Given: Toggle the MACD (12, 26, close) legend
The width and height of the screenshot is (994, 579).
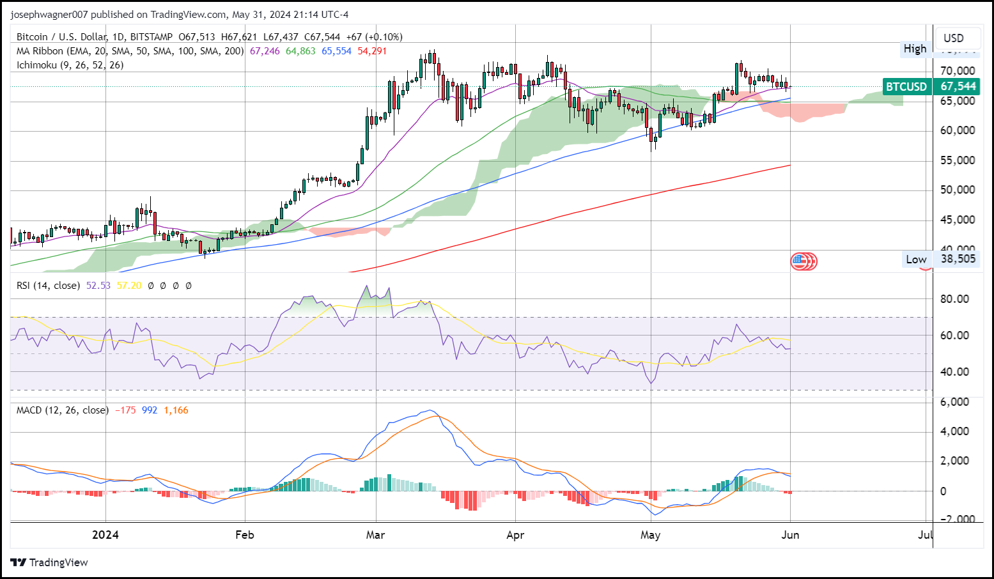Looking at the screenshot, I should click(x=62, y=410).
